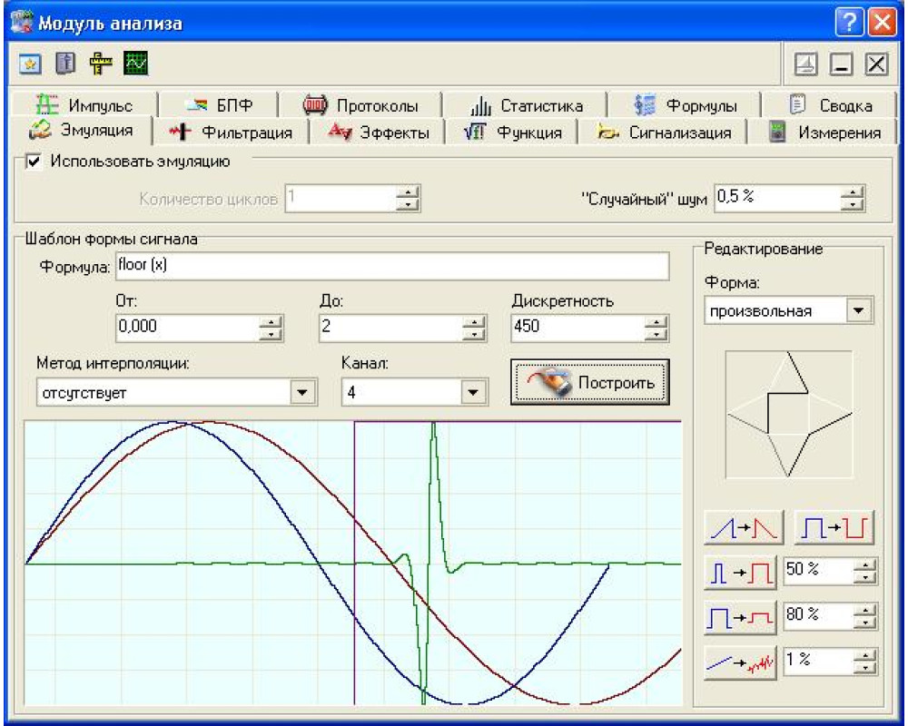Expand the 'Канал' channel dropdown
The image size is (908, 726).
pyautogui.click(x=471, y=393)
